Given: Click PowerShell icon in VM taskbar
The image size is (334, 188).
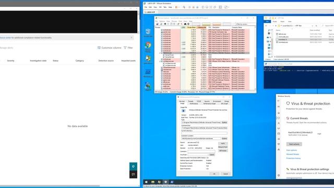Looking at the screenshot, I should pos(172,182).
